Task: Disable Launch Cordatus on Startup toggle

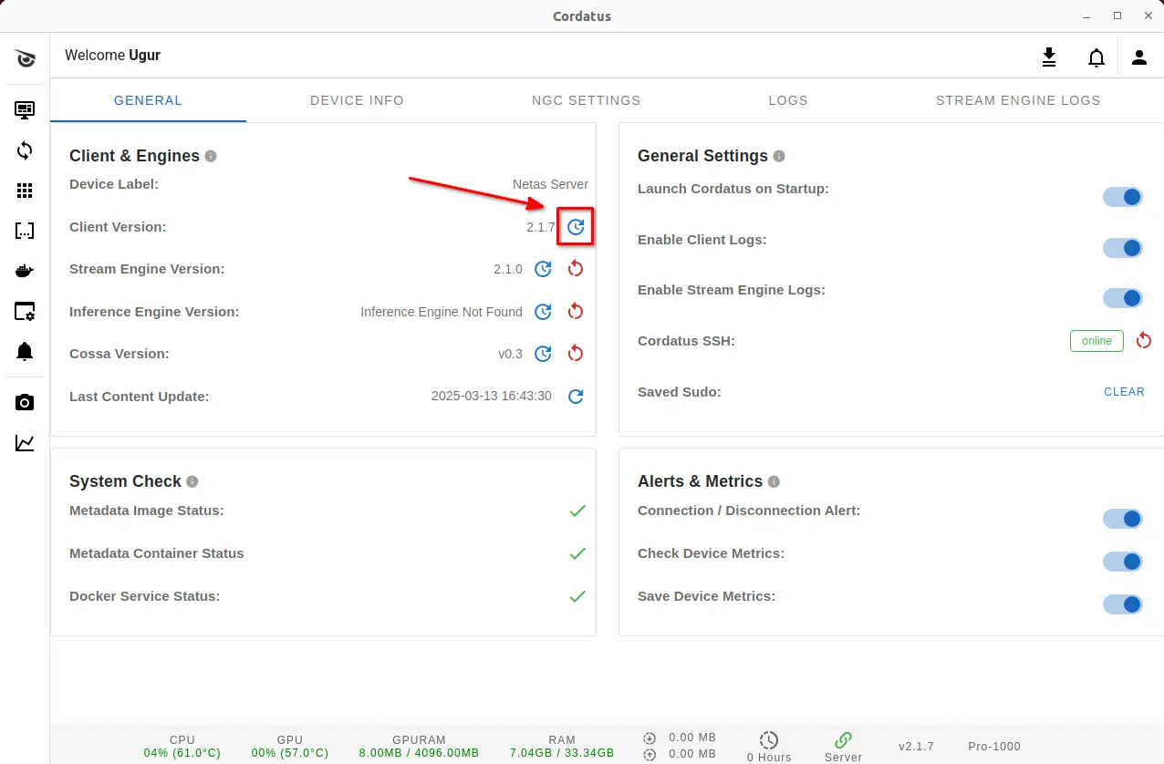Action: pyautogui.click(x=1123, y=197)
